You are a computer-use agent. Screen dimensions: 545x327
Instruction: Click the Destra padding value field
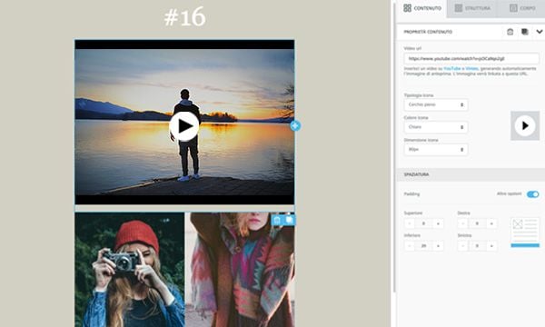(477, 223)
